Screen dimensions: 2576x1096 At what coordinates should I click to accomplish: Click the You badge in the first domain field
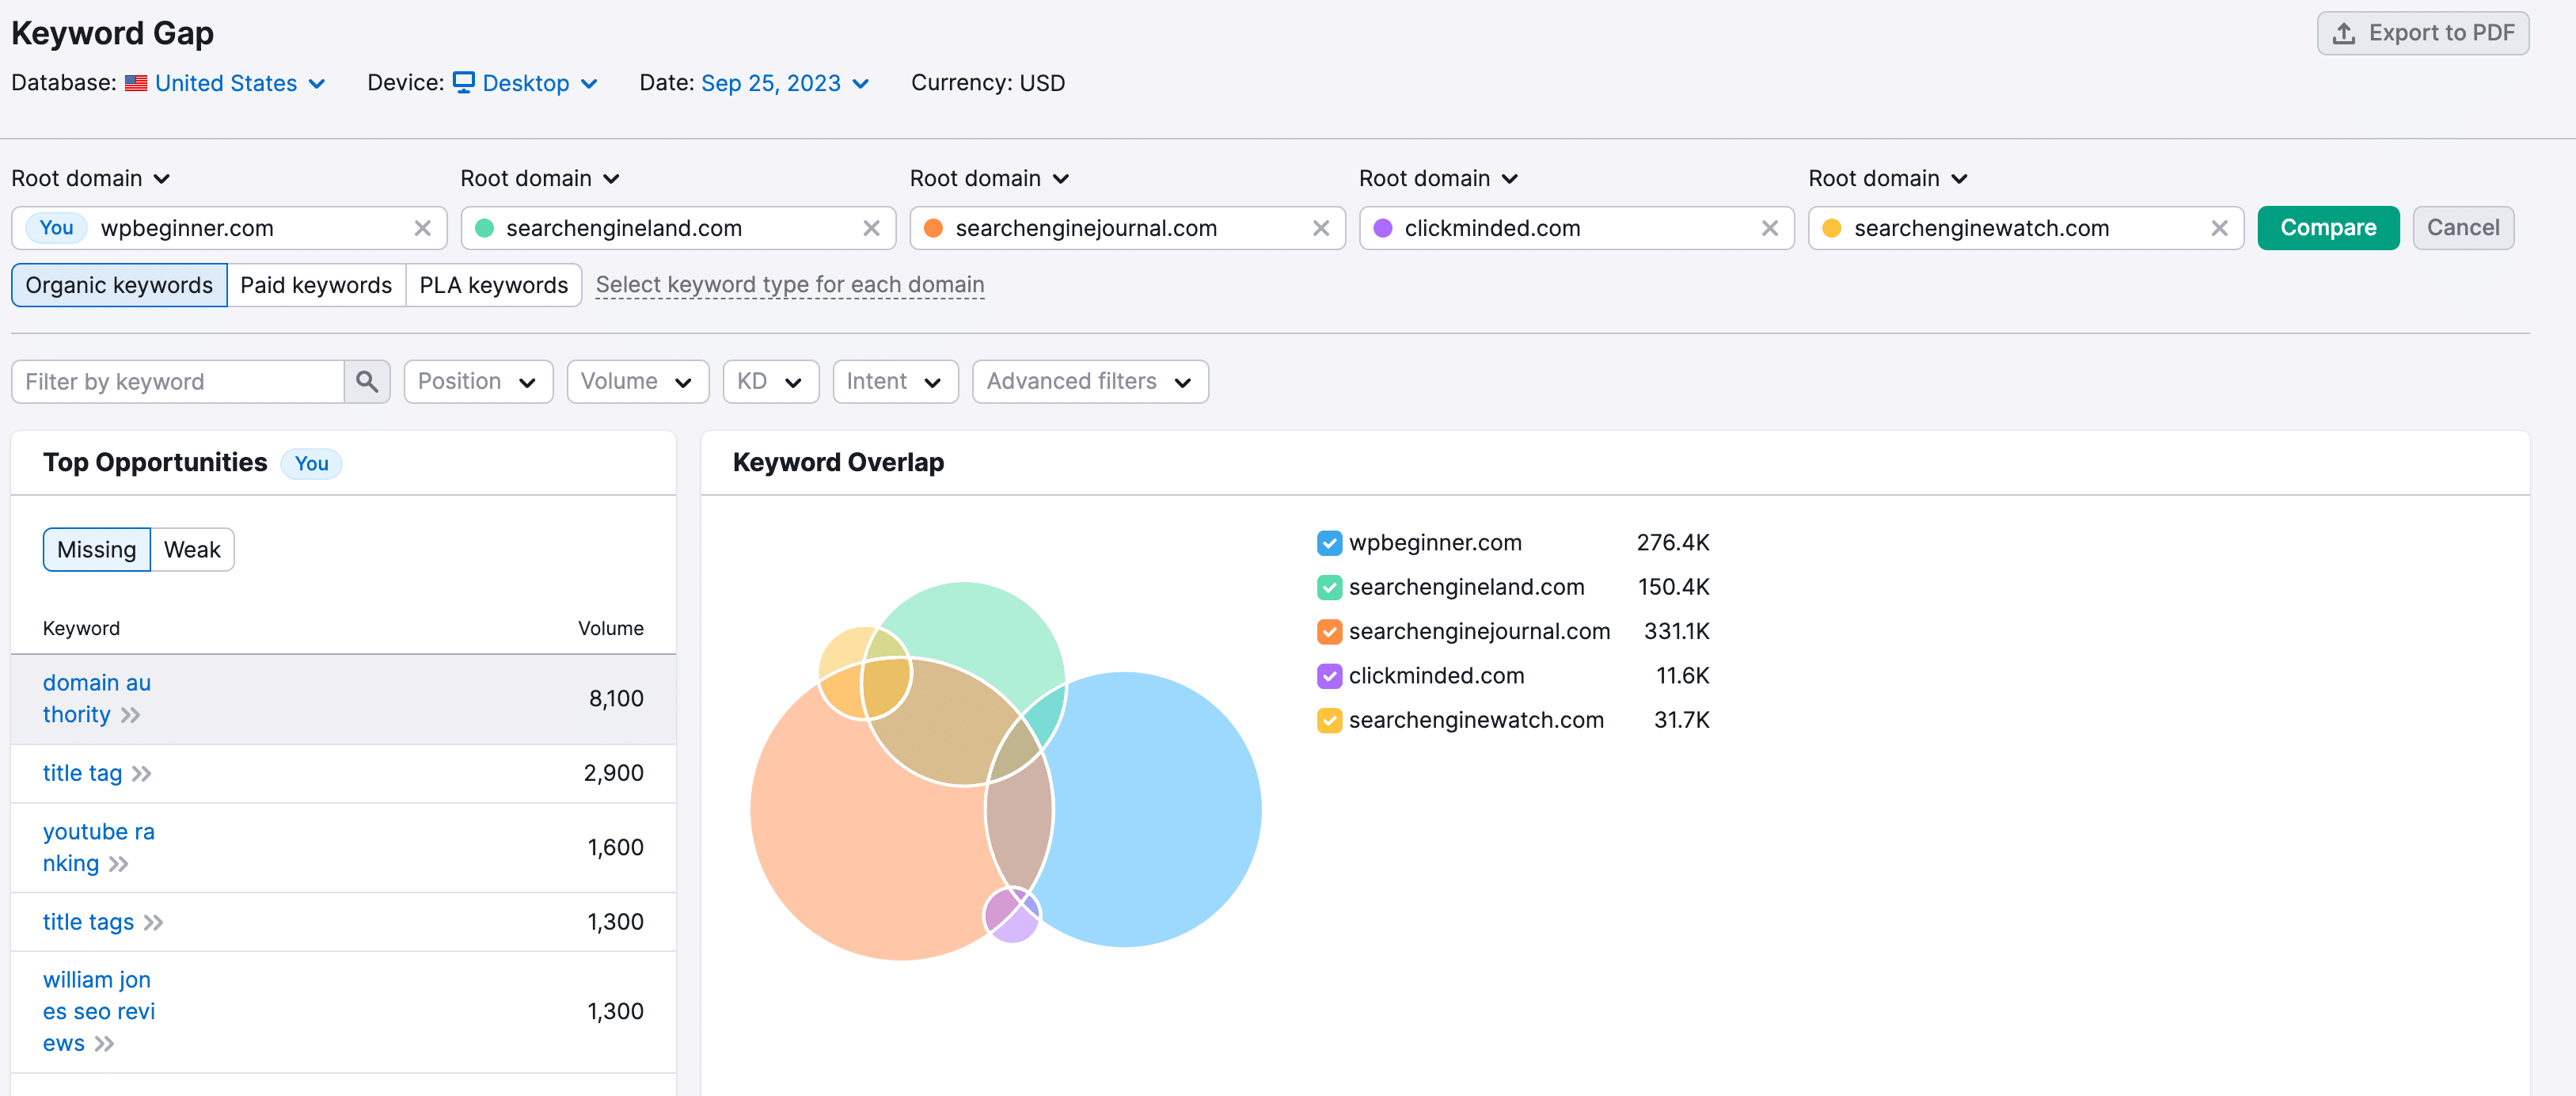pyautogui.click(x=56, y=228)
